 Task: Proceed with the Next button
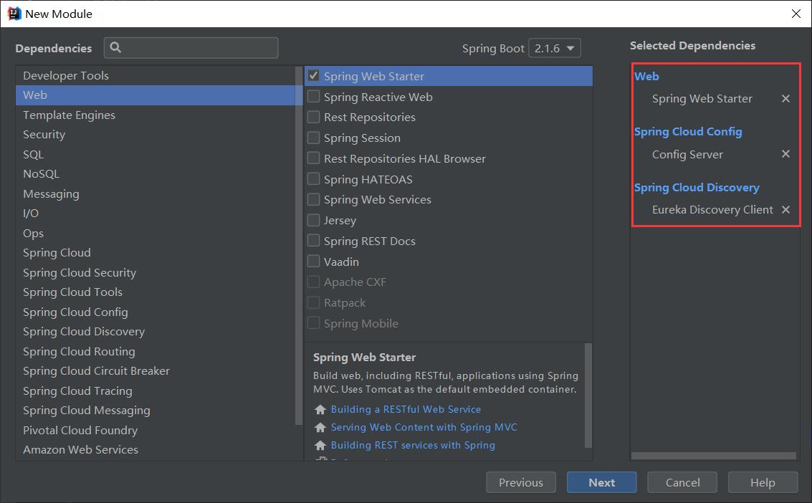click(602, 482)
